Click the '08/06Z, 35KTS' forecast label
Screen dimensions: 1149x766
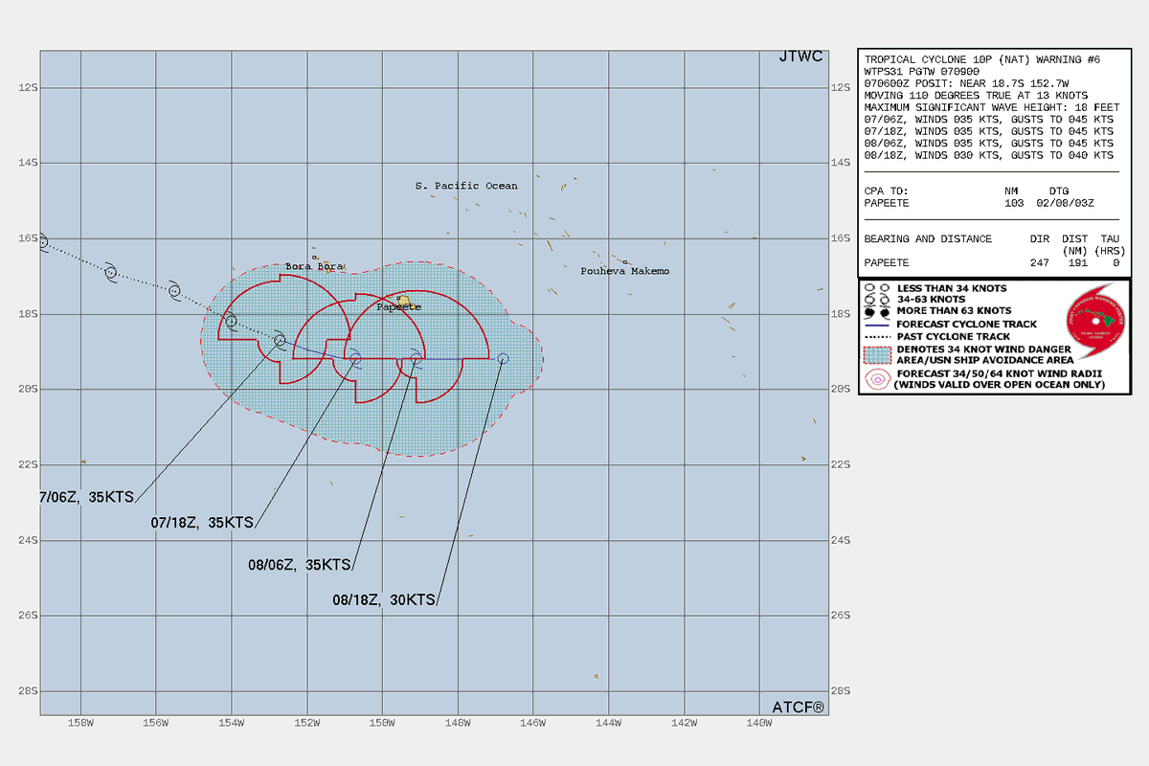tap(300, 565)
